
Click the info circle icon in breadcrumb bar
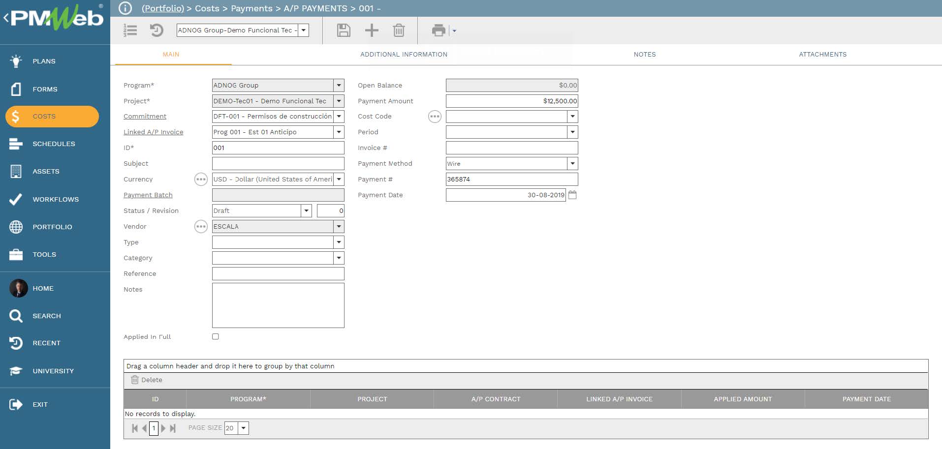[x=126, y=8]
